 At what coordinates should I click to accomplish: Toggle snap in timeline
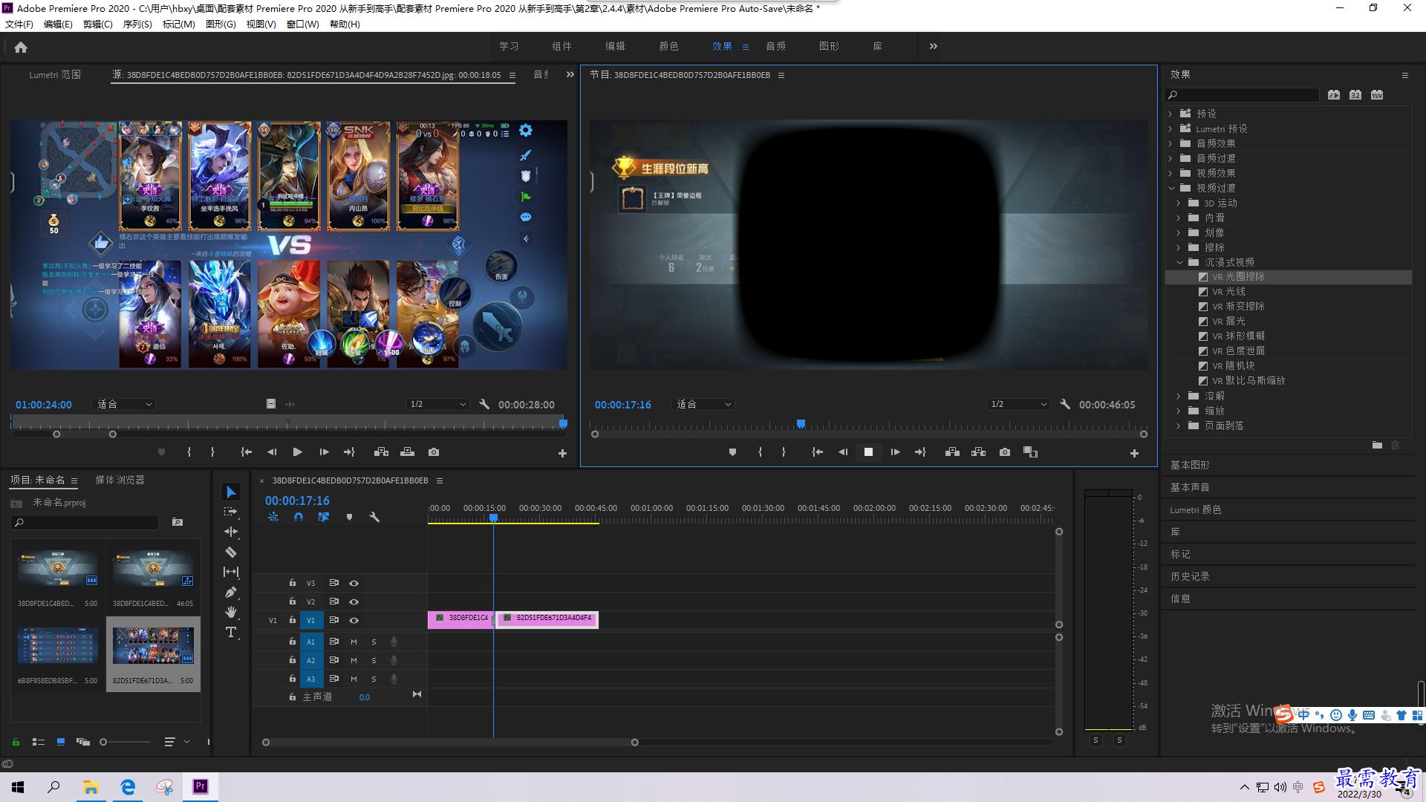pos(299,517)
